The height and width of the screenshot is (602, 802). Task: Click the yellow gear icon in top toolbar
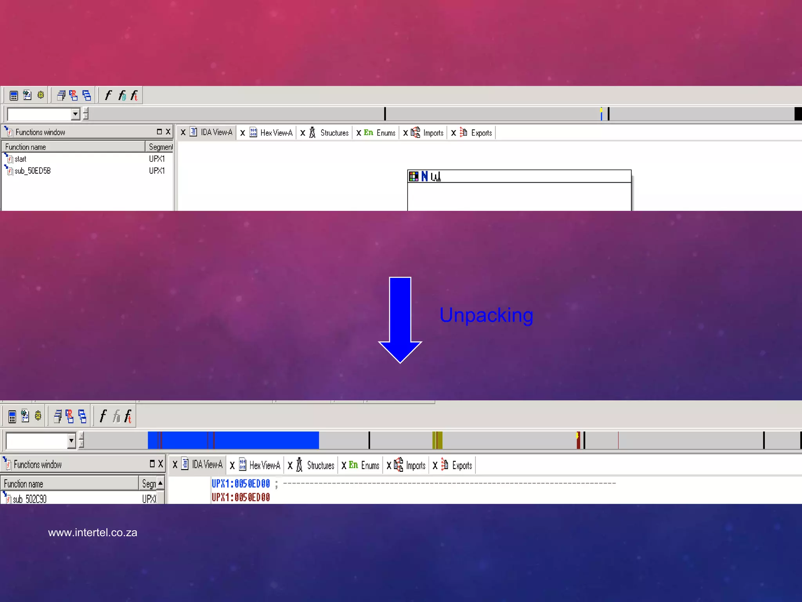click(41, 95)
